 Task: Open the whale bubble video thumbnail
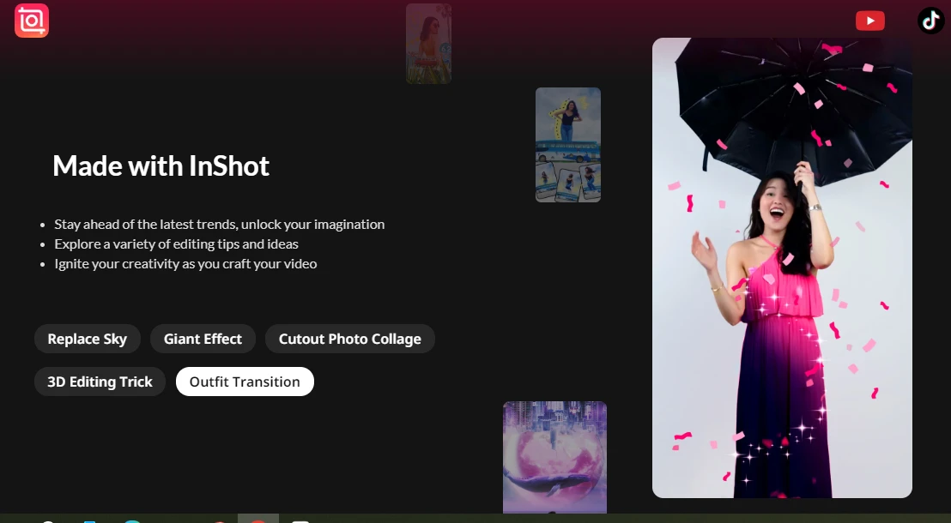click(554, 457)
